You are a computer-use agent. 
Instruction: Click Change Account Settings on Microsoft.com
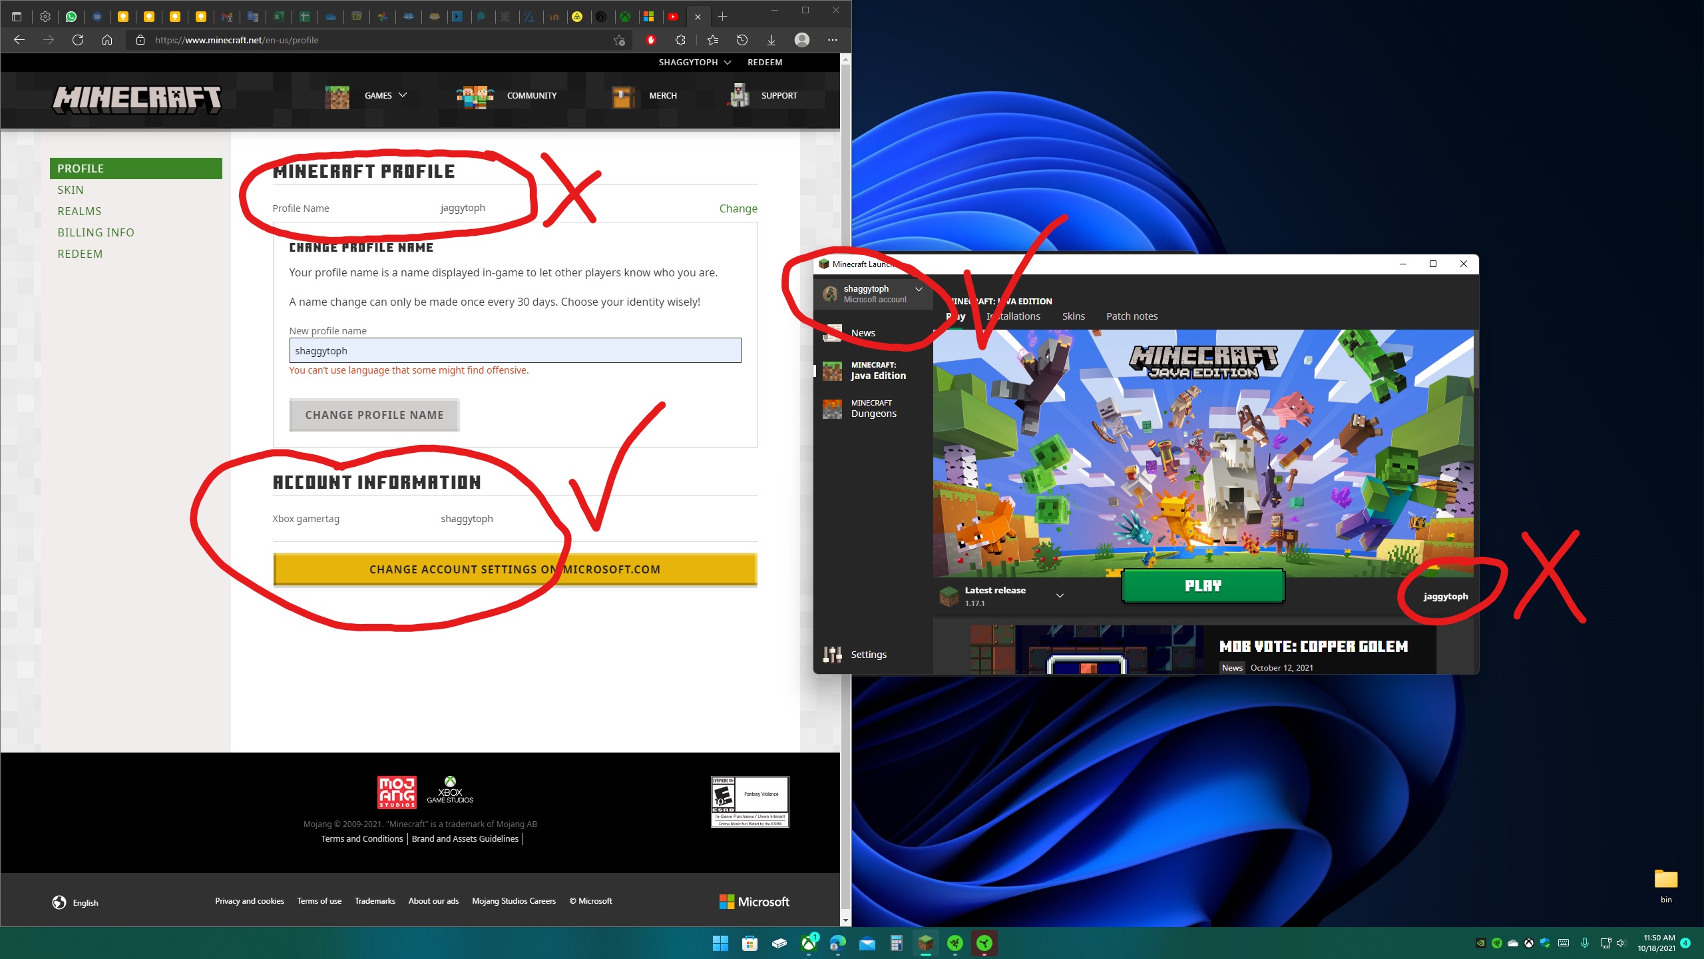click(515, 569)
